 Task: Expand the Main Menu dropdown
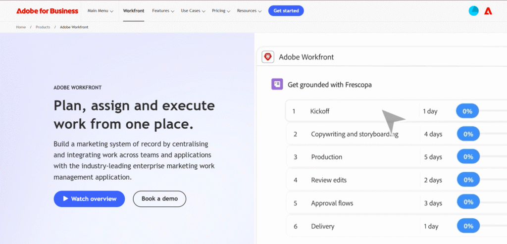(x=101, y=11)
